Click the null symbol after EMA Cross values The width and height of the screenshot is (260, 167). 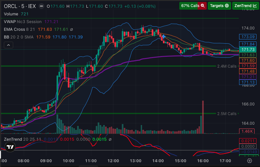click(71, 29)
